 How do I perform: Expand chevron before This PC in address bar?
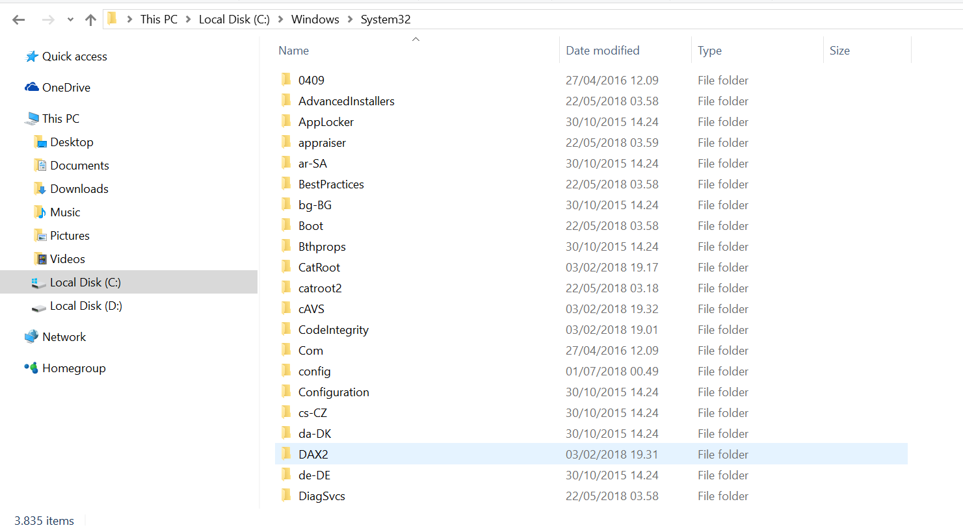(x=129, y=19)
